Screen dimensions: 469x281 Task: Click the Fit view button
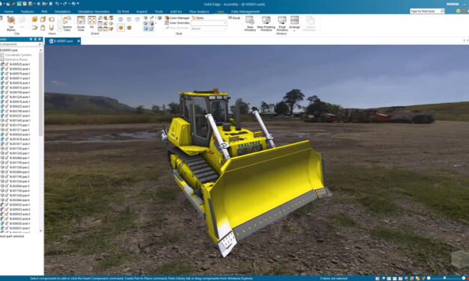pos(92,23)
